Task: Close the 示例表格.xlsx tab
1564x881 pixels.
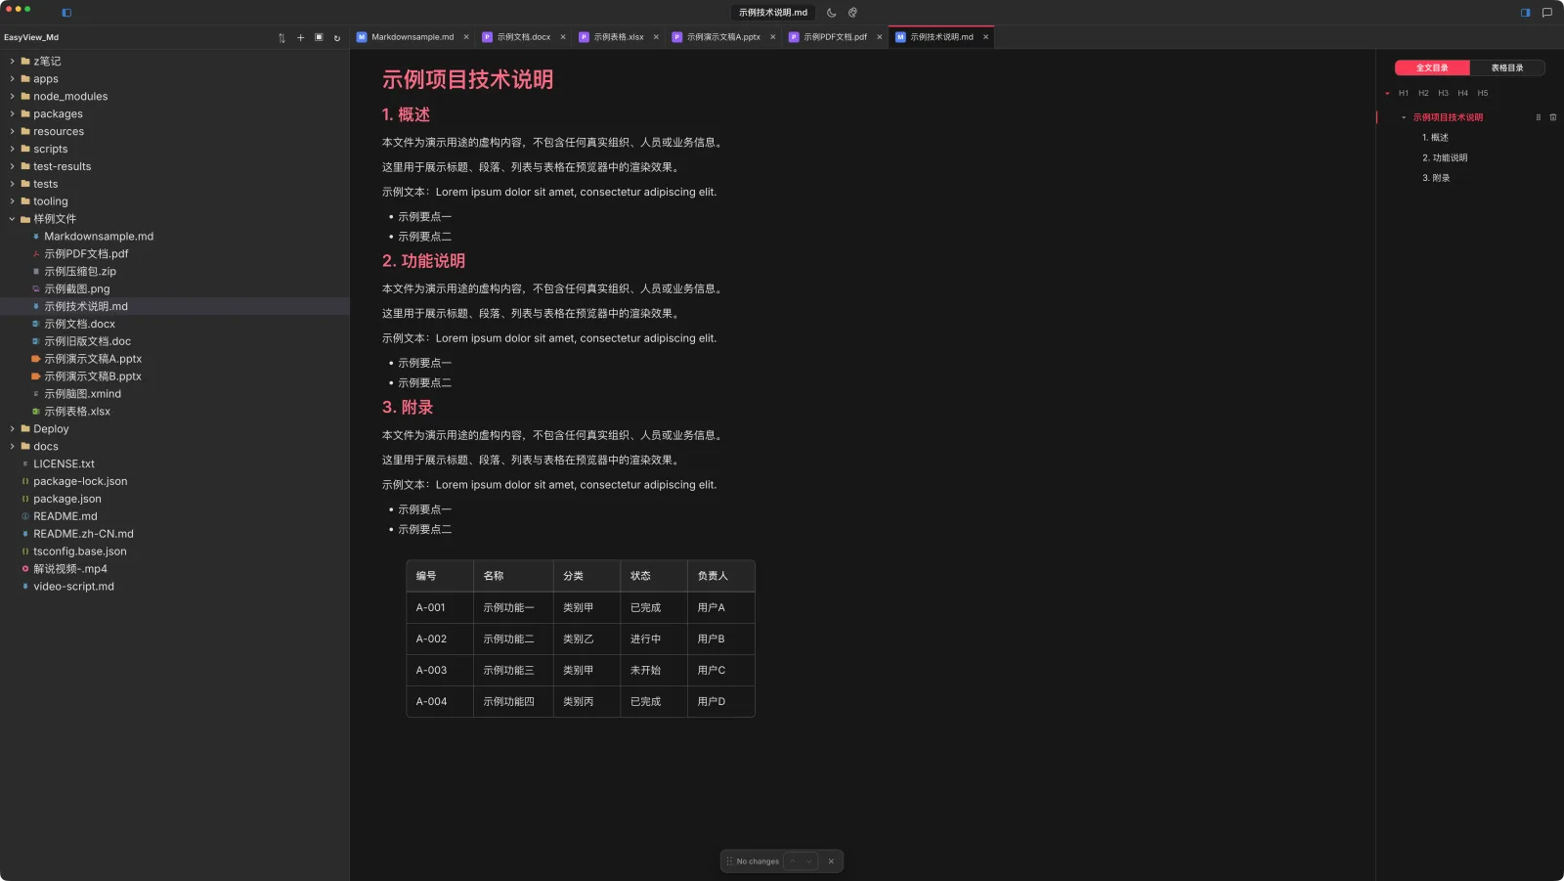Action: pyautogui.click(x=656, y=37)
